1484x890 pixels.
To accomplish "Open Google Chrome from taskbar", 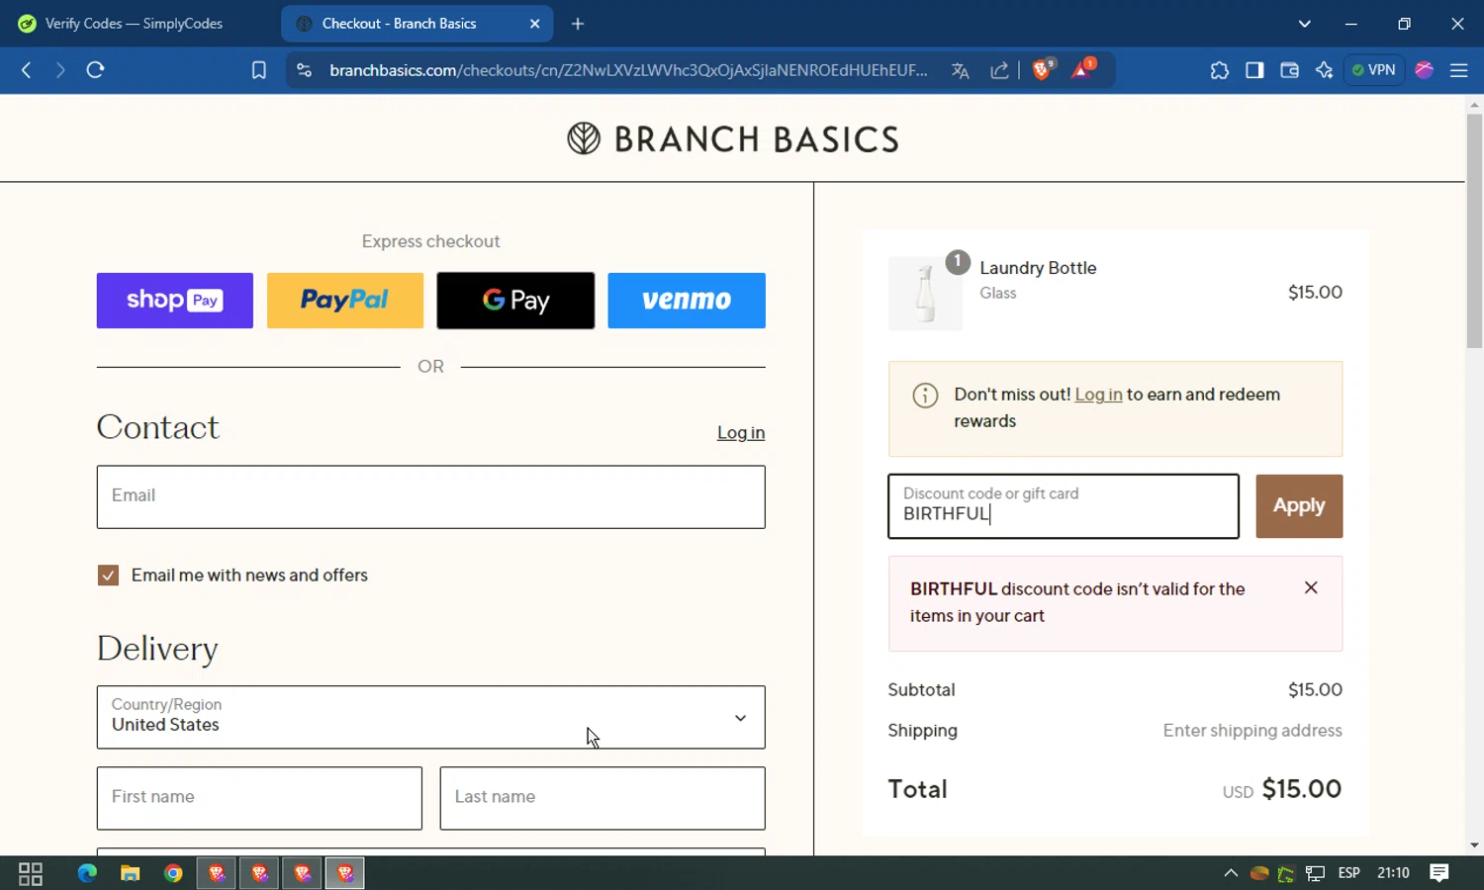I will 173,873.
